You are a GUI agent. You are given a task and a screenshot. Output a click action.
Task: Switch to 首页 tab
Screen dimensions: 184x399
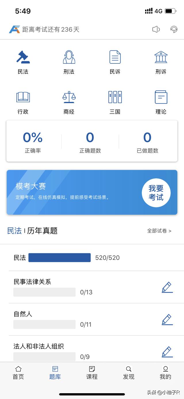(18, 373)
